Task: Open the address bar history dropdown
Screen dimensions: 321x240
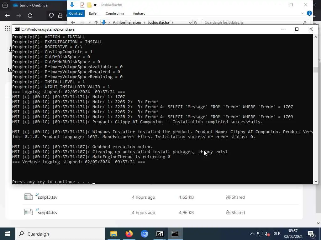Action: [x=190, y=22]
